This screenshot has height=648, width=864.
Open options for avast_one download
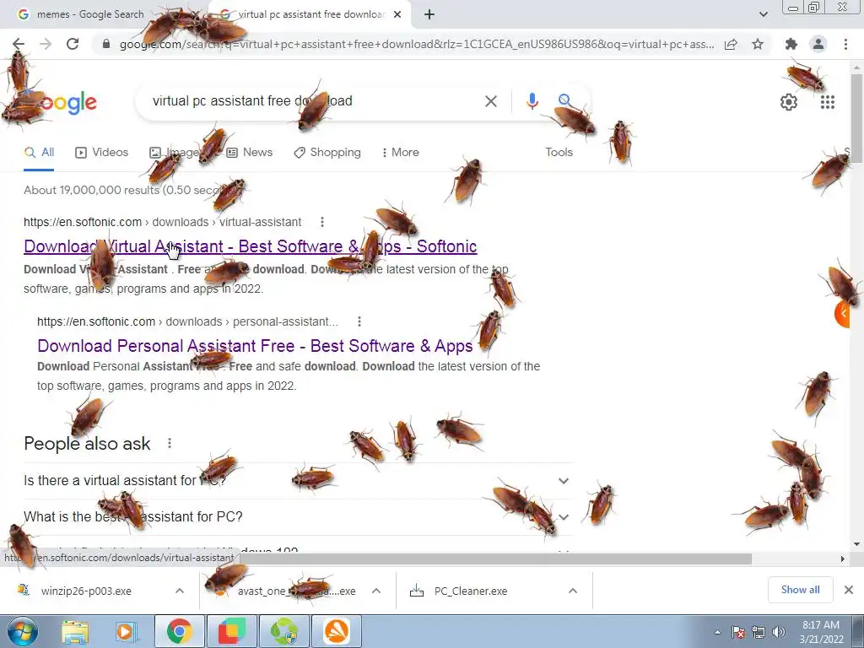(x=376, y=591)
